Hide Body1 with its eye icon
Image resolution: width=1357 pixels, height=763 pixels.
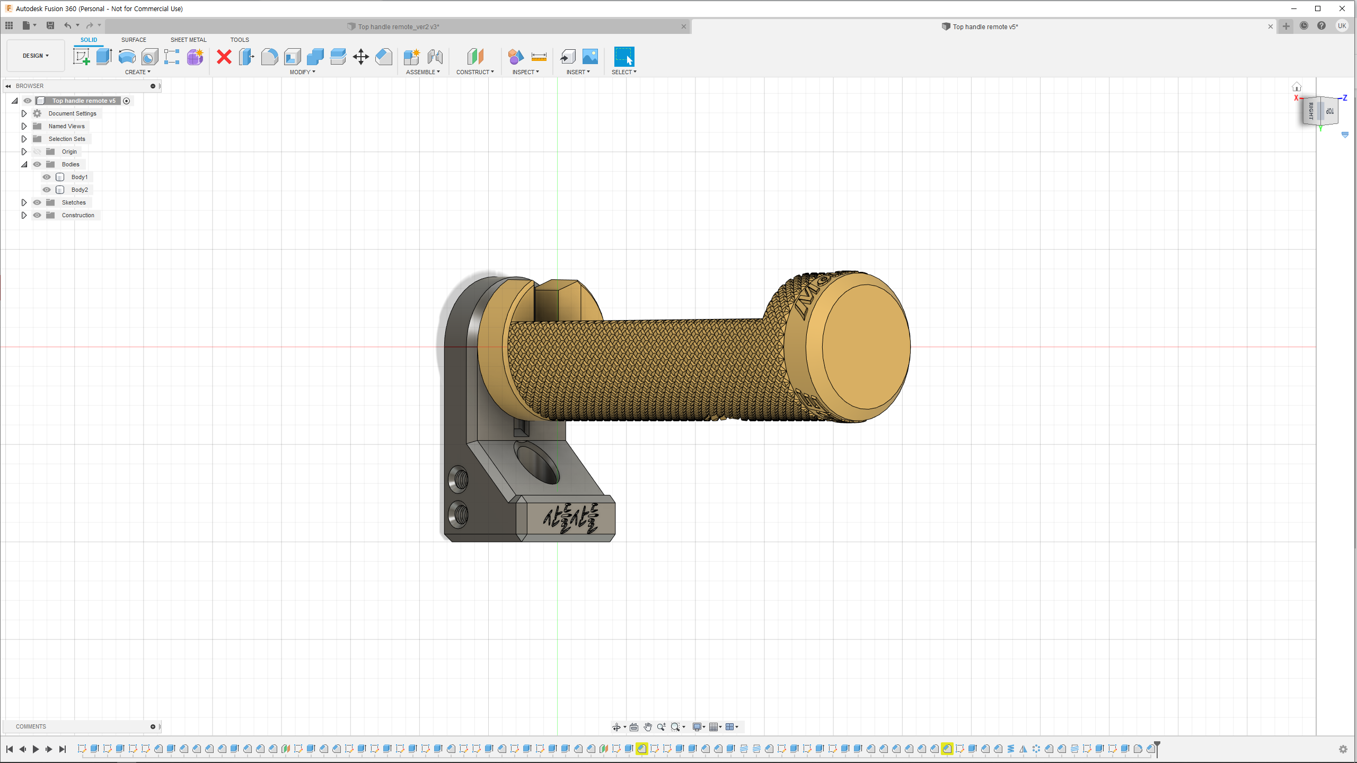tap(47, 177)
